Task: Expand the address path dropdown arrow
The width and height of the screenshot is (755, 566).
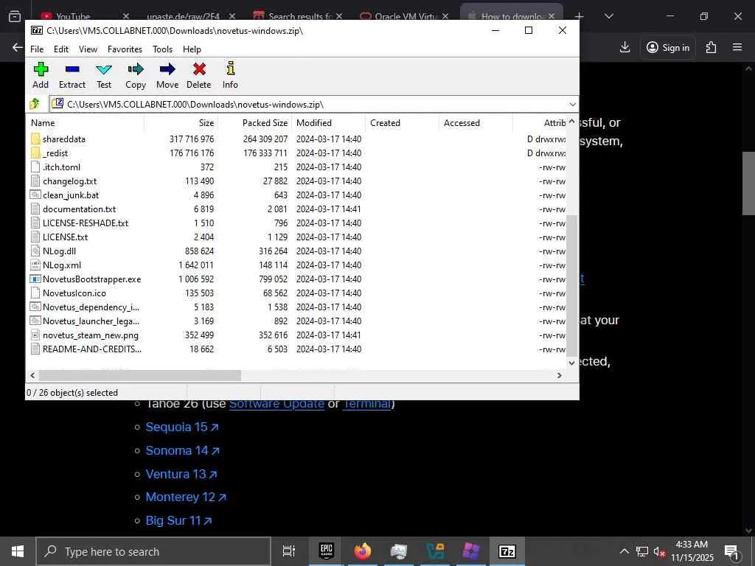Action: (x=572, y=105)
